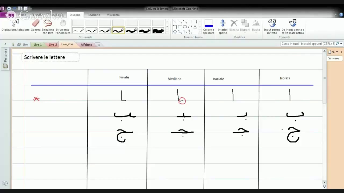Viewport: 344px width, 193px height.
Task: Open the Gomma dropdown arrow
Action: pyautogui.click(x=35, y=33)
